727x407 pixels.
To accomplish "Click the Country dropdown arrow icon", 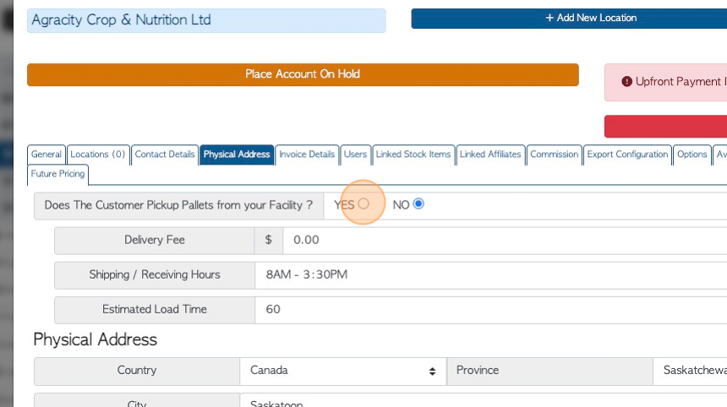I will point(432,372).
